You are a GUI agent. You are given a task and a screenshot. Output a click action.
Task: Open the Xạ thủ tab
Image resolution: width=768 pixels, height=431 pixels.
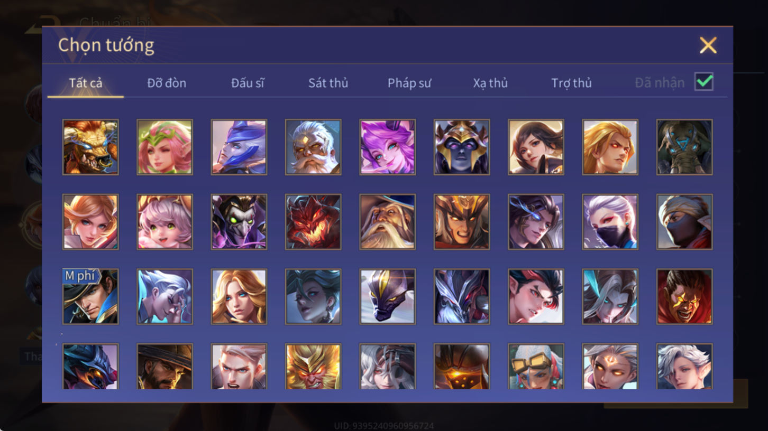tap(490, 83)
